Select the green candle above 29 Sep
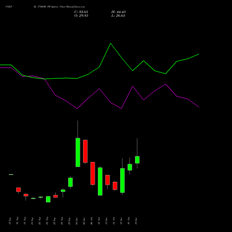Viewport: 232px width, 232px height. [x=71, y=182]
